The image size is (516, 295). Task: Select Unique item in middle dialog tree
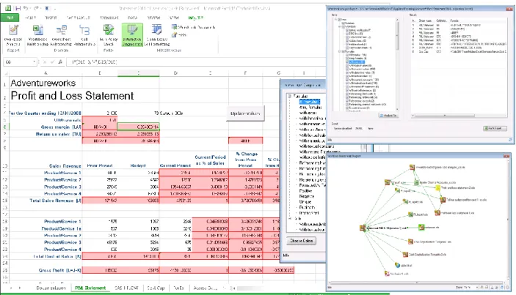[305, 202]
